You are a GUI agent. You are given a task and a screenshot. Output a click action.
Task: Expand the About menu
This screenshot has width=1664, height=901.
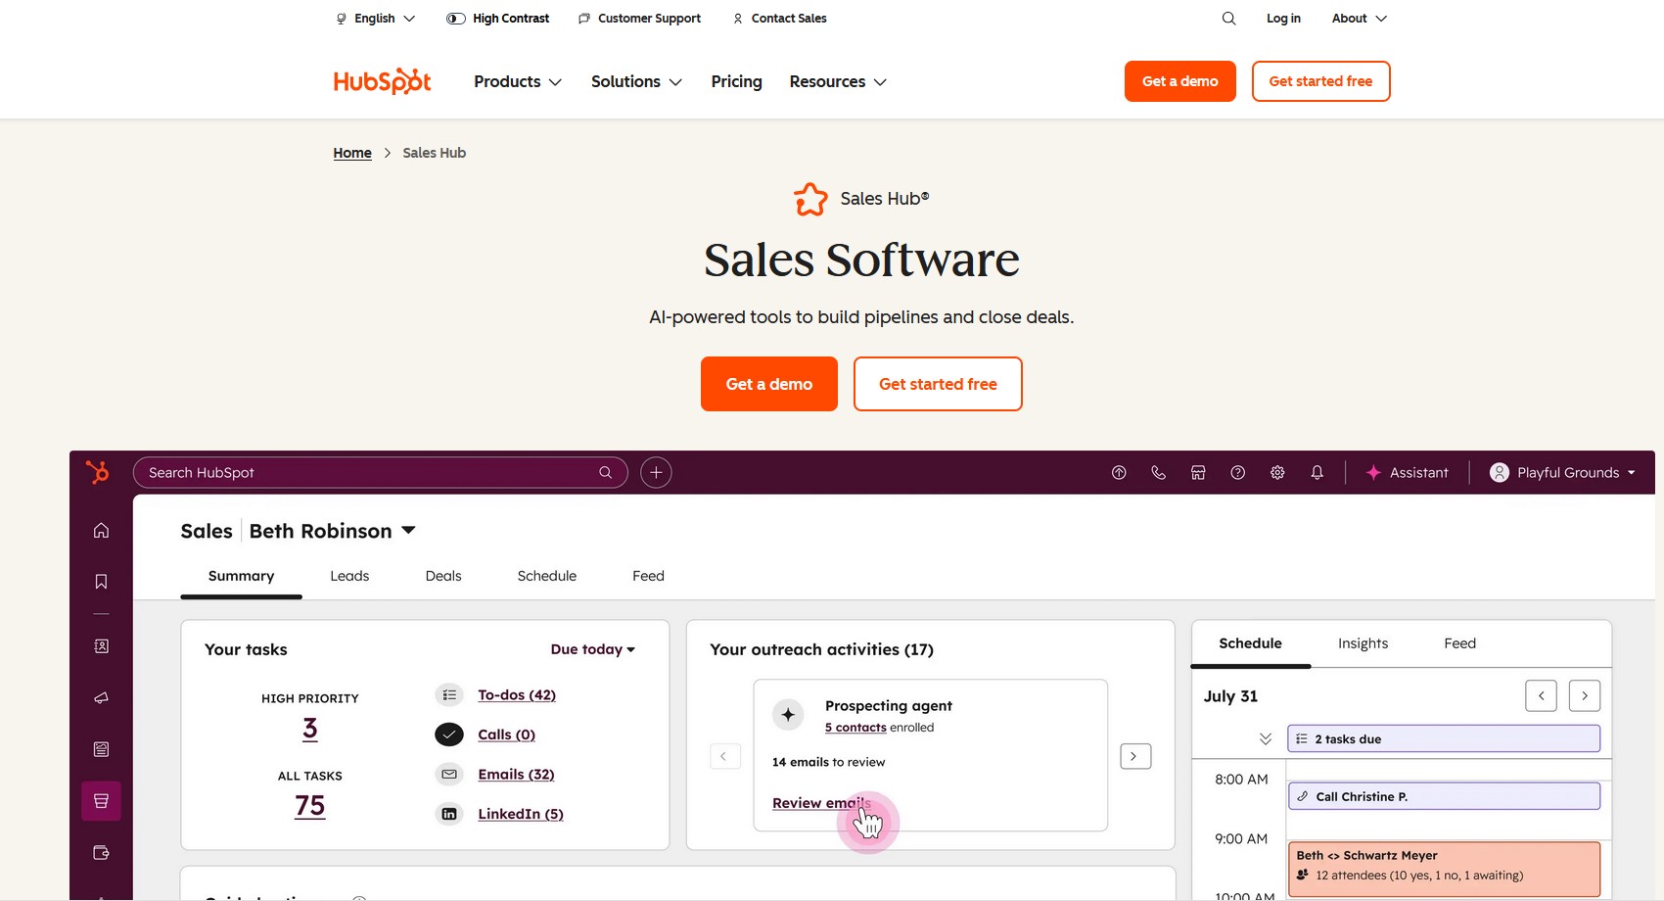pos(1360,19)
